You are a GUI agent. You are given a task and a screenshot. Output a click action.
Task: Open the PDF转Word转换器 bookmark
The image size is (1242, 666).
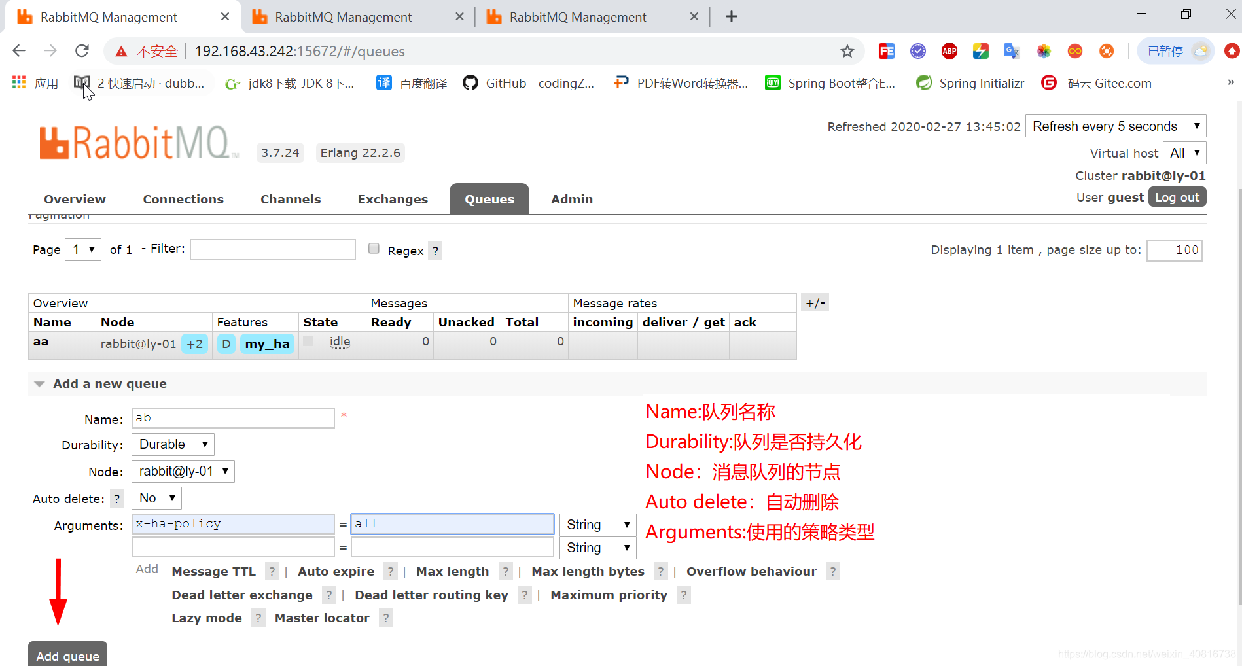pyautogui.click(x=681, y=83)
